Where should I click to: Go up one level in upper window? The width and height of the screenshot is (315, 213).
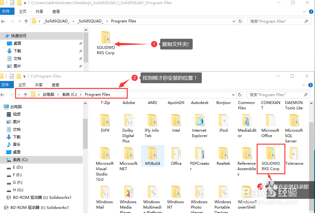[x=26, y=21]
